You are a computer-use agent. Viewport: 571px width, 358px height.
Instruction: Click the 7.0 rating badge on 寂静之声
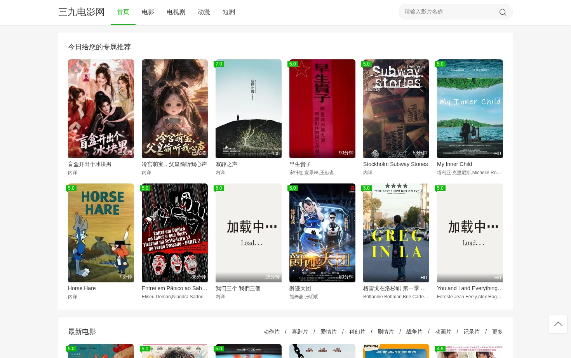[219, 64]
